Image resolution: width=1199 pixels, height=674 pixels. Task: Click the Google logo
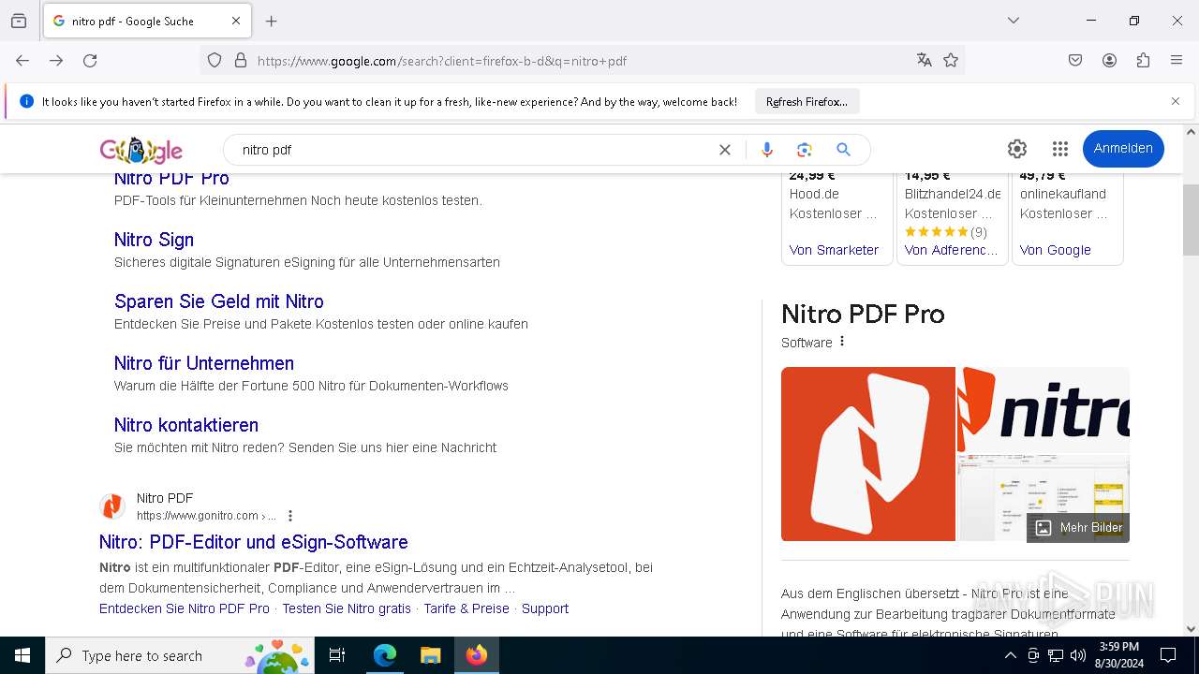[x=141, y=150]
